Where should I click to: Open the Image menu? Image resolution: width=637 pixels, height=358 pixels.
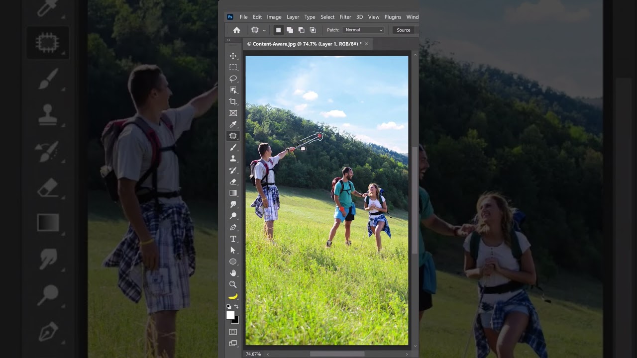click(x=274, y=17)
